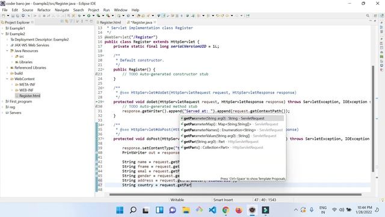
Task: Click the Run Last Tool (coverage) icon
Action: pos(98,16)
